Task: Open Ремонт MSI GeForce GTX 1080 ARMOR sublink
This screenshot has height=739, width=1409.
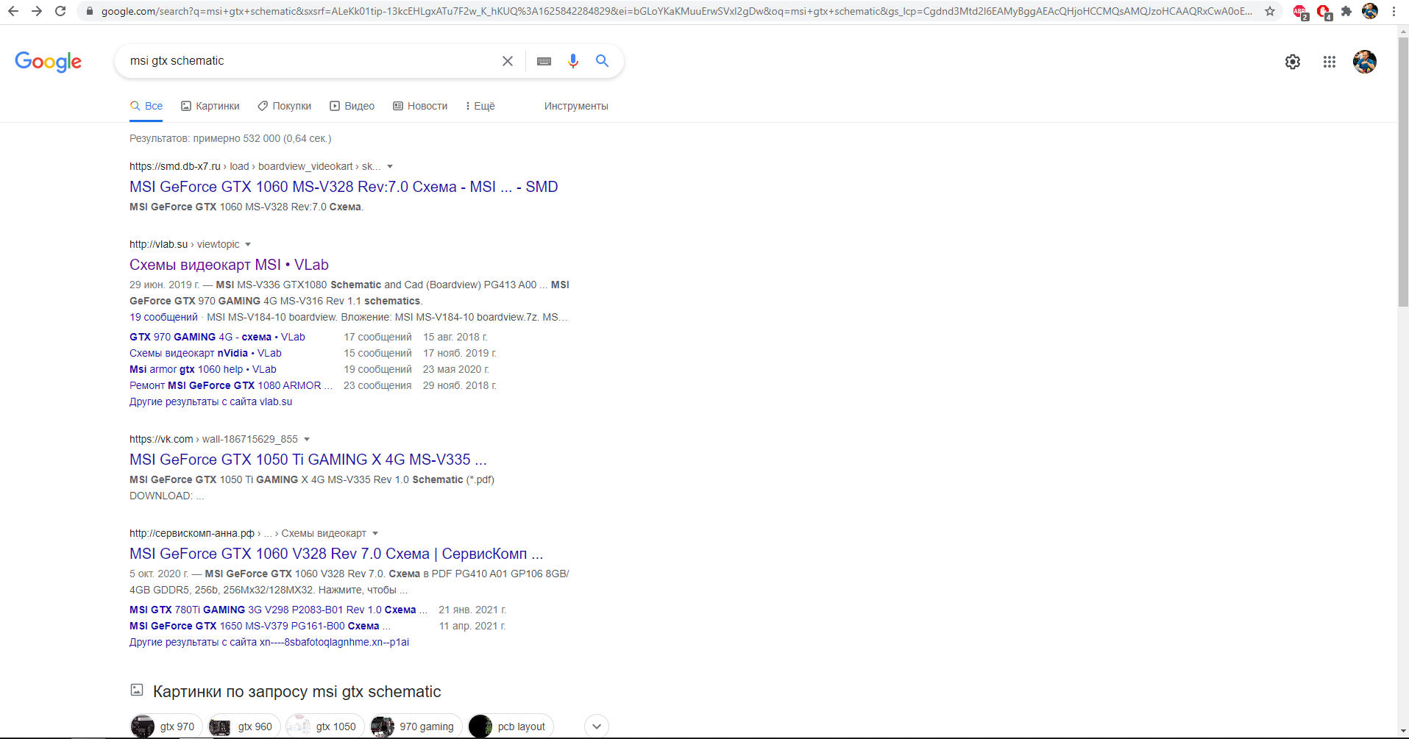Action: [231, 385]
